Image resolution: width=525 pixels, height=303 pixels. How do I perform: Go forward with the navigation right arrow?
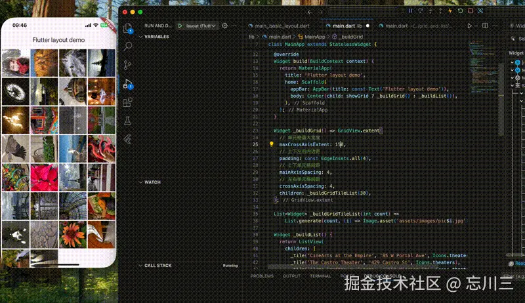[x=320, y=12]
